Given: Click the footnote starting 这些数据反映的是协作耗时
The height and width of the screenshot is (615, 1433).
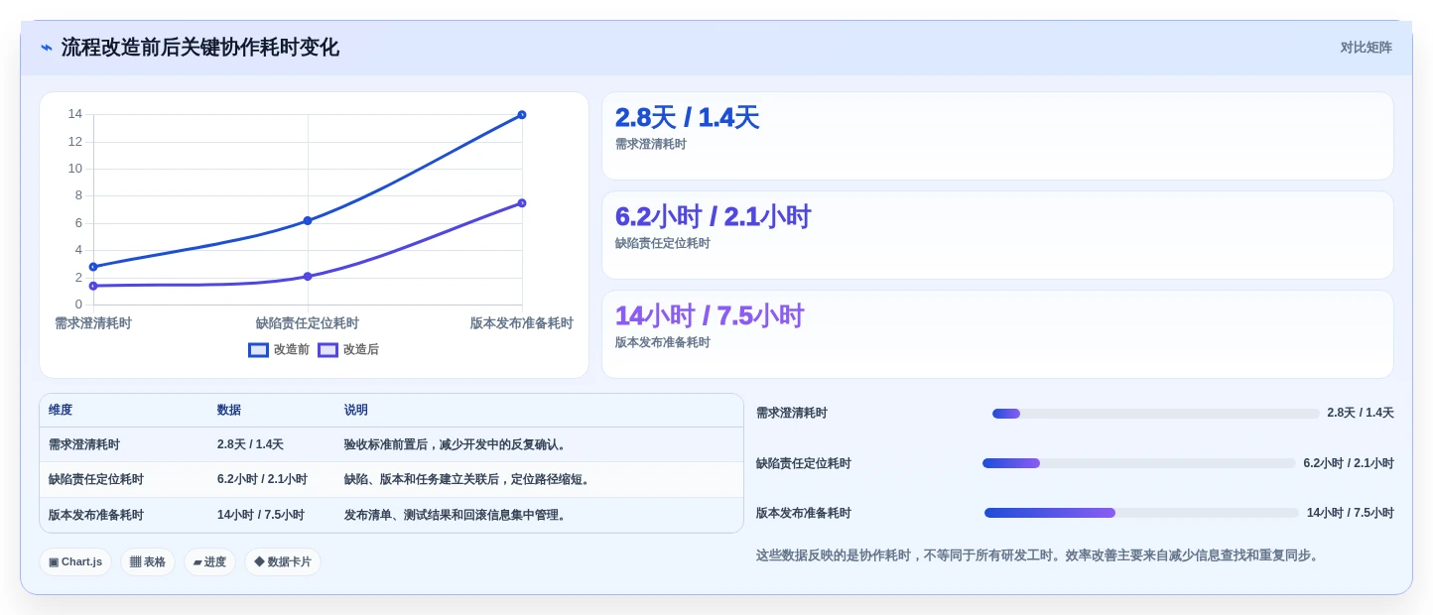Looking at the screenshot, I should (x=1040, y=555).
